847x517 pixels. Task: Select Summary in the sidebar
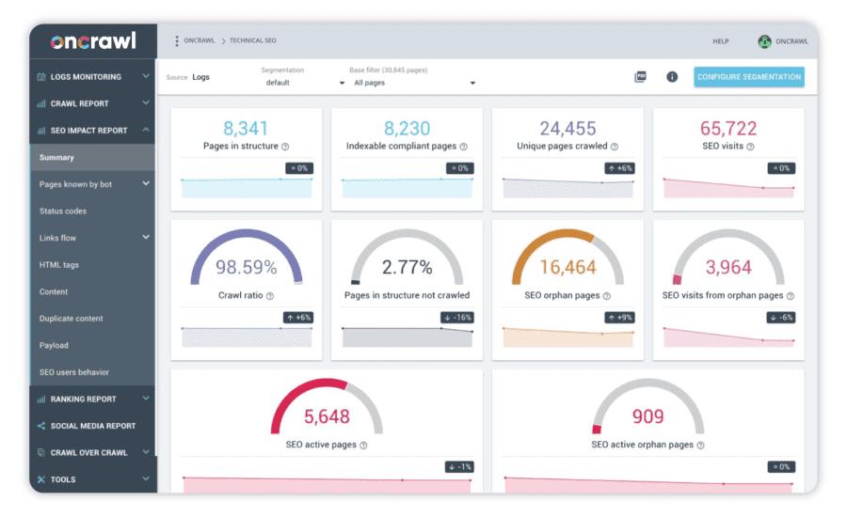[92, 158]
